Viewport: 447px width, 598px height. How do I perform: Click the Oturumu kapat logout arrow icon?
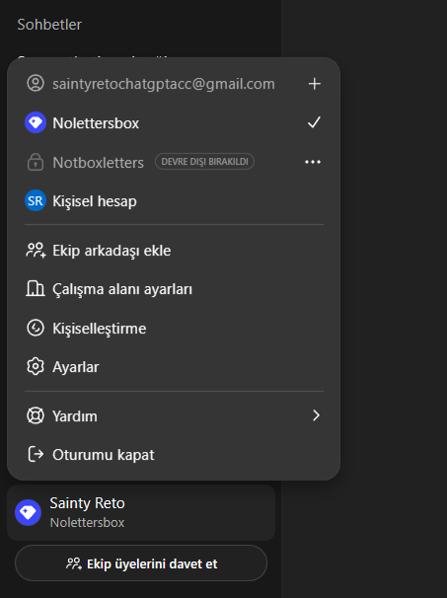36,454
